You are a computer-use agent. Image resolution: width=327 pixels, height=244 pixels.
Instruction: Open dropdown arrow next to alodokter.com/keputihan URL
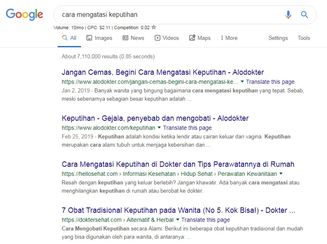coord(159,127)
